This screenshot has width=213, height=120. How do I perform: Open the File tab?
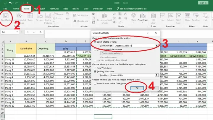click(x=5, y=9)
